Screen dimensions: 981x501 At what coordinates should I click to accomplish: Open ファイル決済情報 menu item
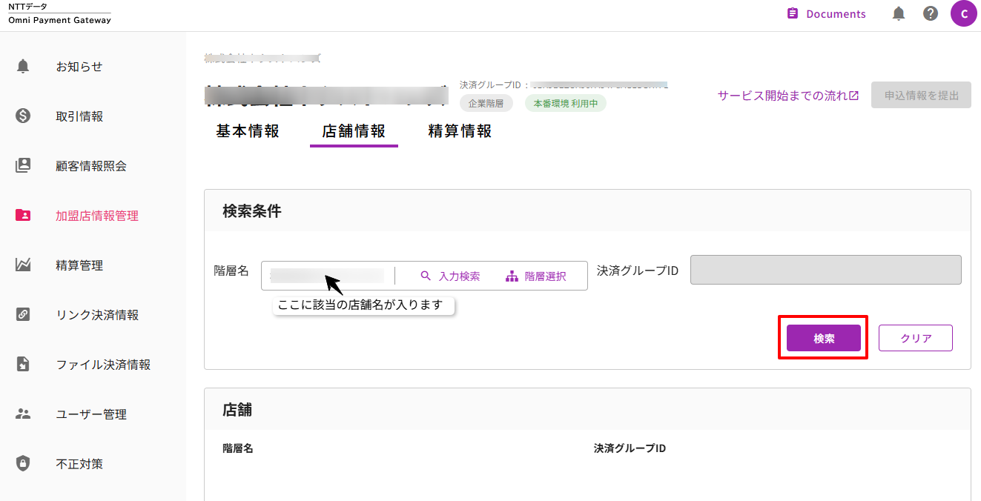(103, 365)
